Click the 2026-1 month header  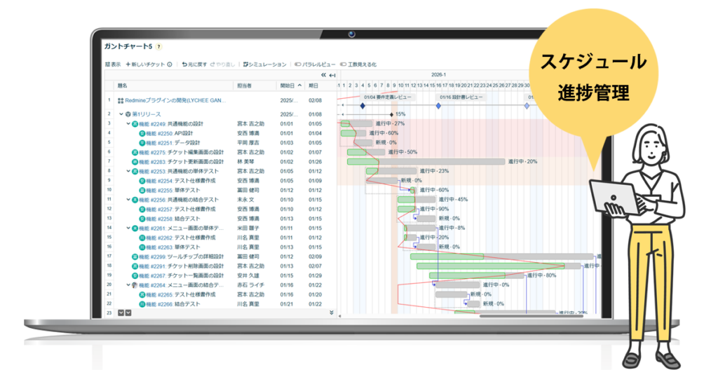(438, 74)
